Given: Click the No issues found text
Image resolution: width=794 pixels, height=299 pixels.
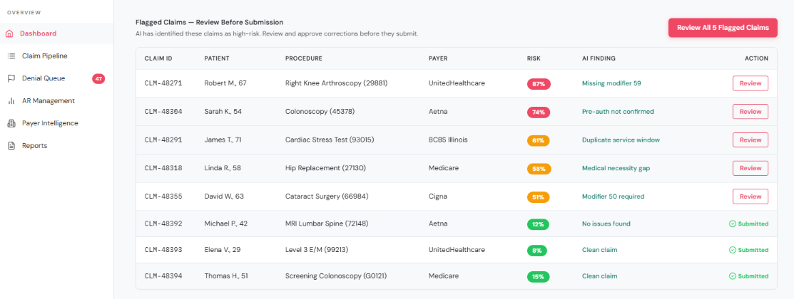Looking at the screenshot, I should coord(606,224).
